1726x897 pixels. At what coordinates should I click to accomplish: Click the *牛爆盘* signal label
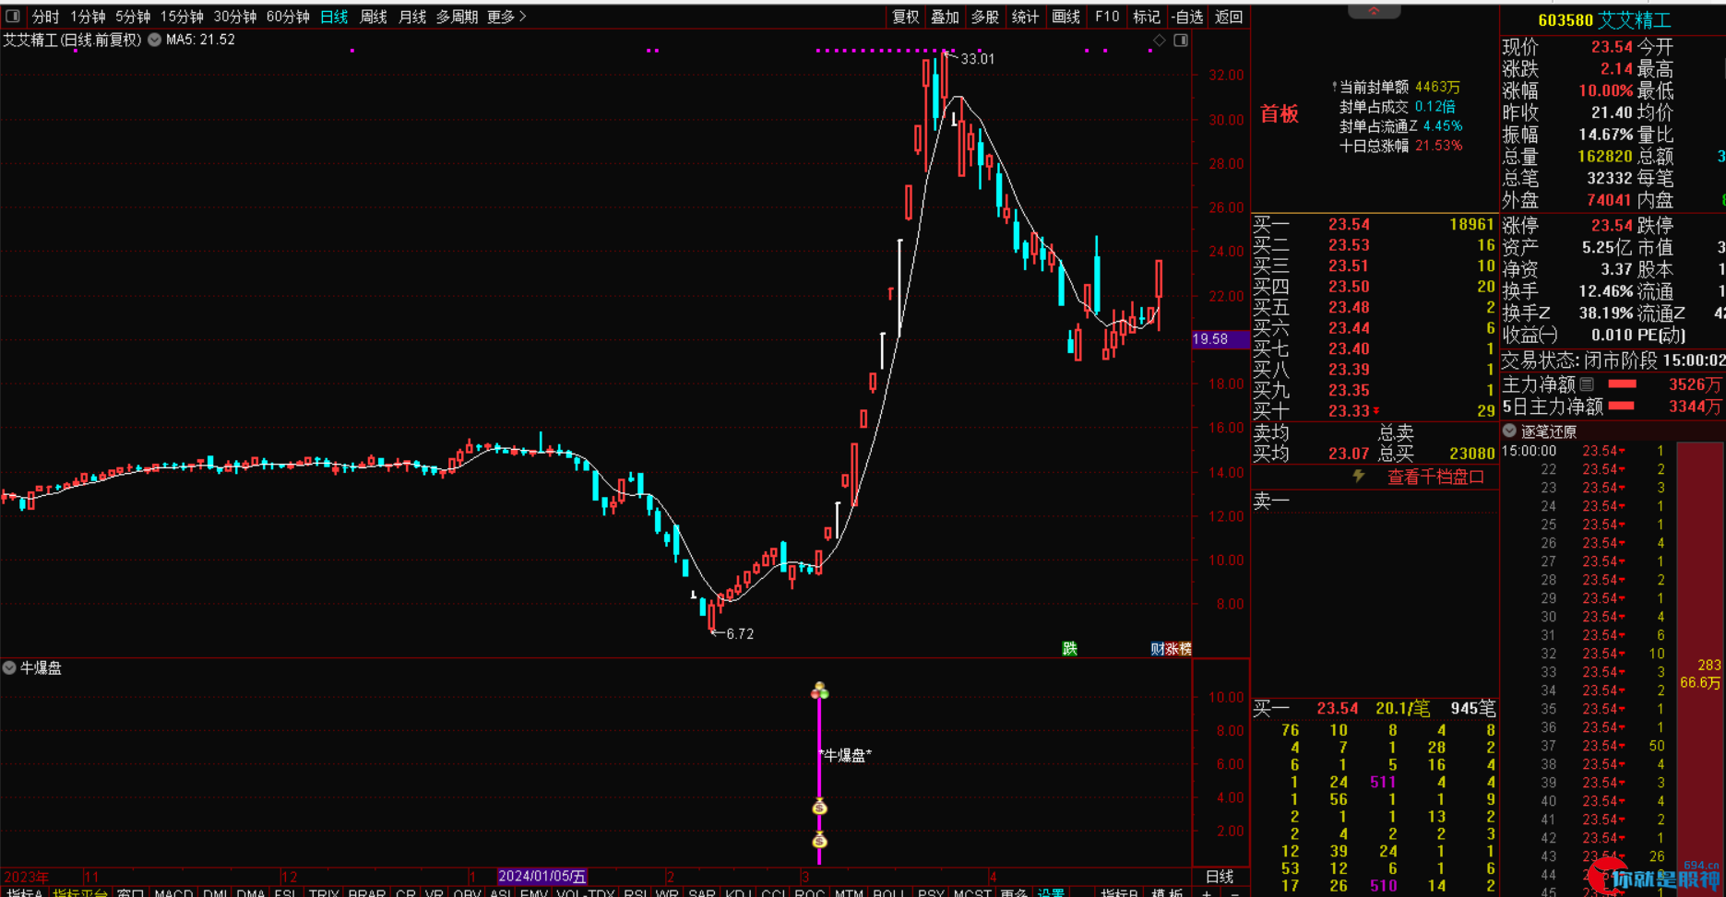point(845,755)
